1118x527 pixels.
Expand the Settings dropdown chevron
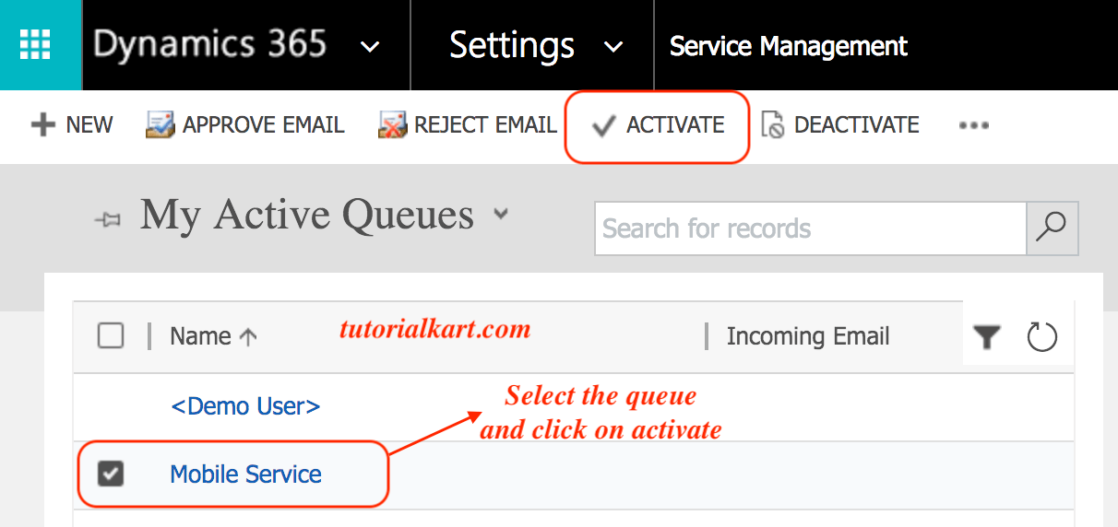(x=613, y=47)
